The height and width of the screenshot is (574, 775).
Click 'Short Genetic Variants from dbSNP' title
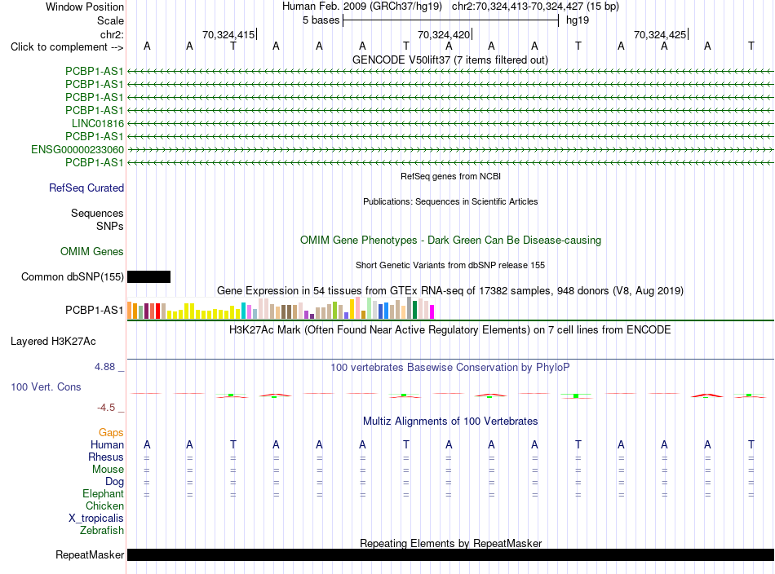click(x=450, y=265)
